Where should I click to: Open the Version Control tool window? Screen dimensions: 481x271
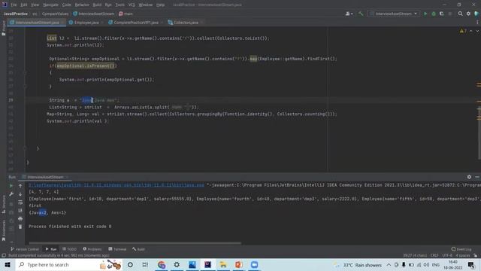[x=25, y=249]
